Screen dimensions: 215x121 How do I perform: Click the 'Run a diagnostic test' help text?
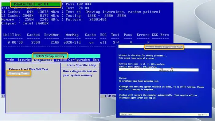tap(80, 73)
